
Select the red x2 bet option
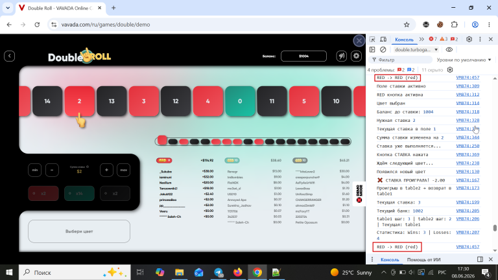tap(43, 193)
